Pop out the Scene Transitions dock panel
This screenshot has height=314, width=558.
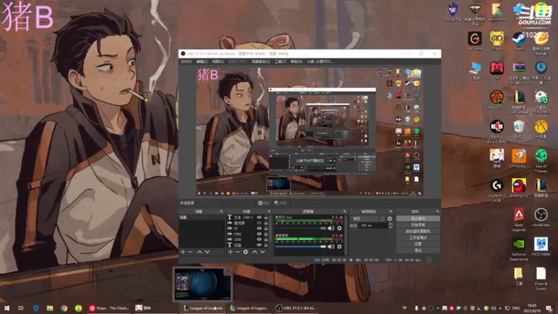391,211
